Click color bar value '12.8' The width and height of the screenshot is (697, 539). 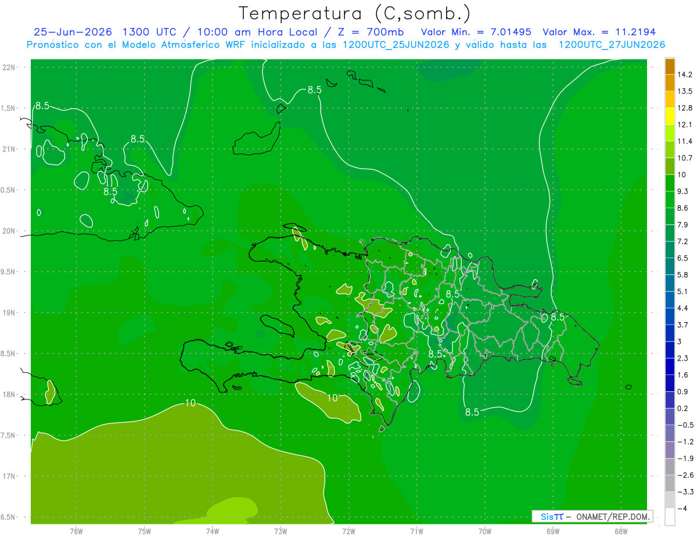point(685,108)
